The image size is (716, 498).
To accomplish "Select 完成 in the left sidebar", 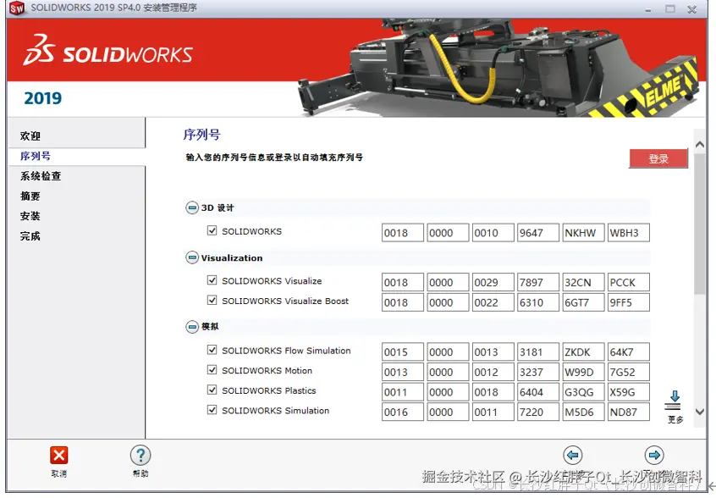I will [30, 236].
